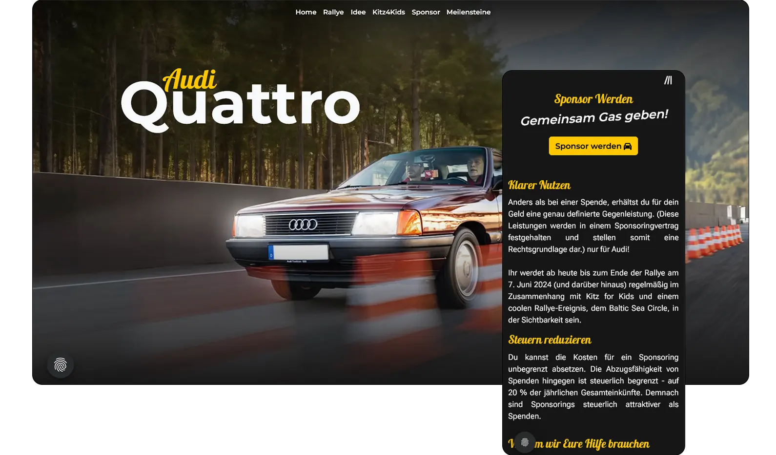Tap the fingerprint icon in the mobile preview
776x455 pixels.
click(x=525, y=442)
